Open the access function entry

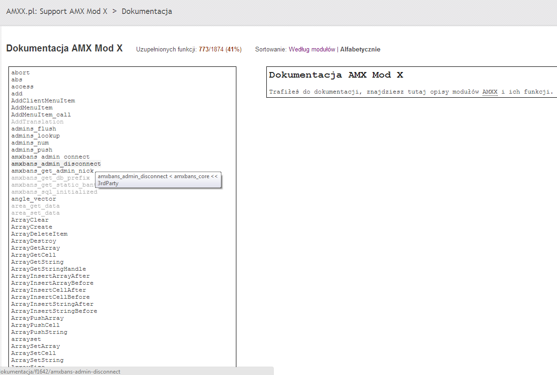(22, 87)
